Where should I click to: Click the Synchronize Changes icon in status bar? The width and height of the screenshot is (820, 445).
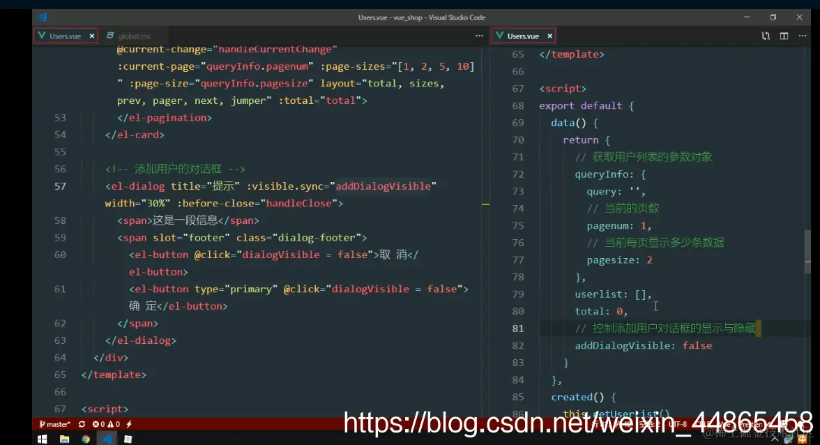(x=82, y=424)
